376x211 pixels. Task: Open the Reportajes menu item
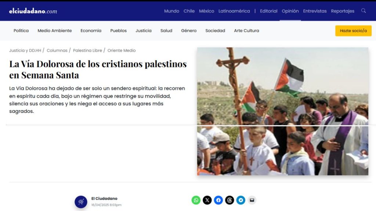pos(343,11)
